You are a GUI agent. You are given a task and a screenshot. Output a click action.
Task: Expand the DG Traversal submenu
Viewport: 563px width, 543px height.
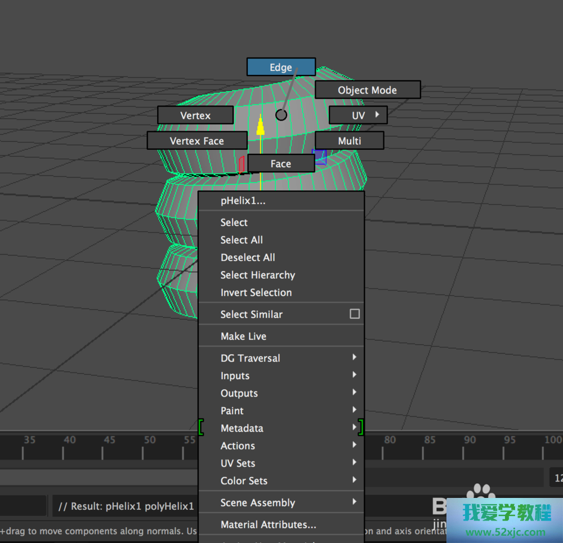click(x=354, y=357)
